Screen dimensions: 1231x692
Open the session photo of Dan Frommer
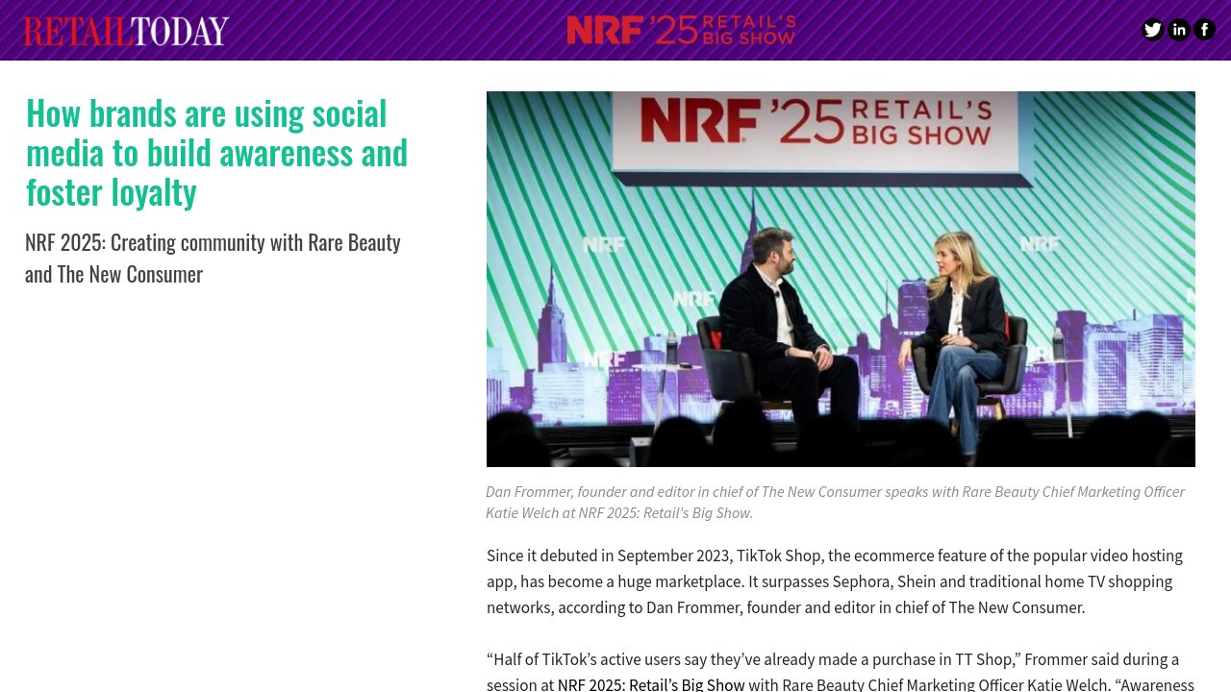(x=841, y=279)
